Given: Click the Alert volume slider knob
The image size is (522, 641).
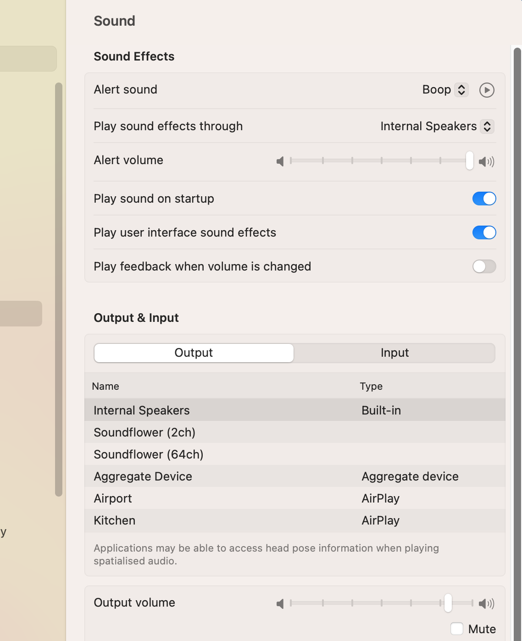Looking at the screenshot, I should pos(469,161).
